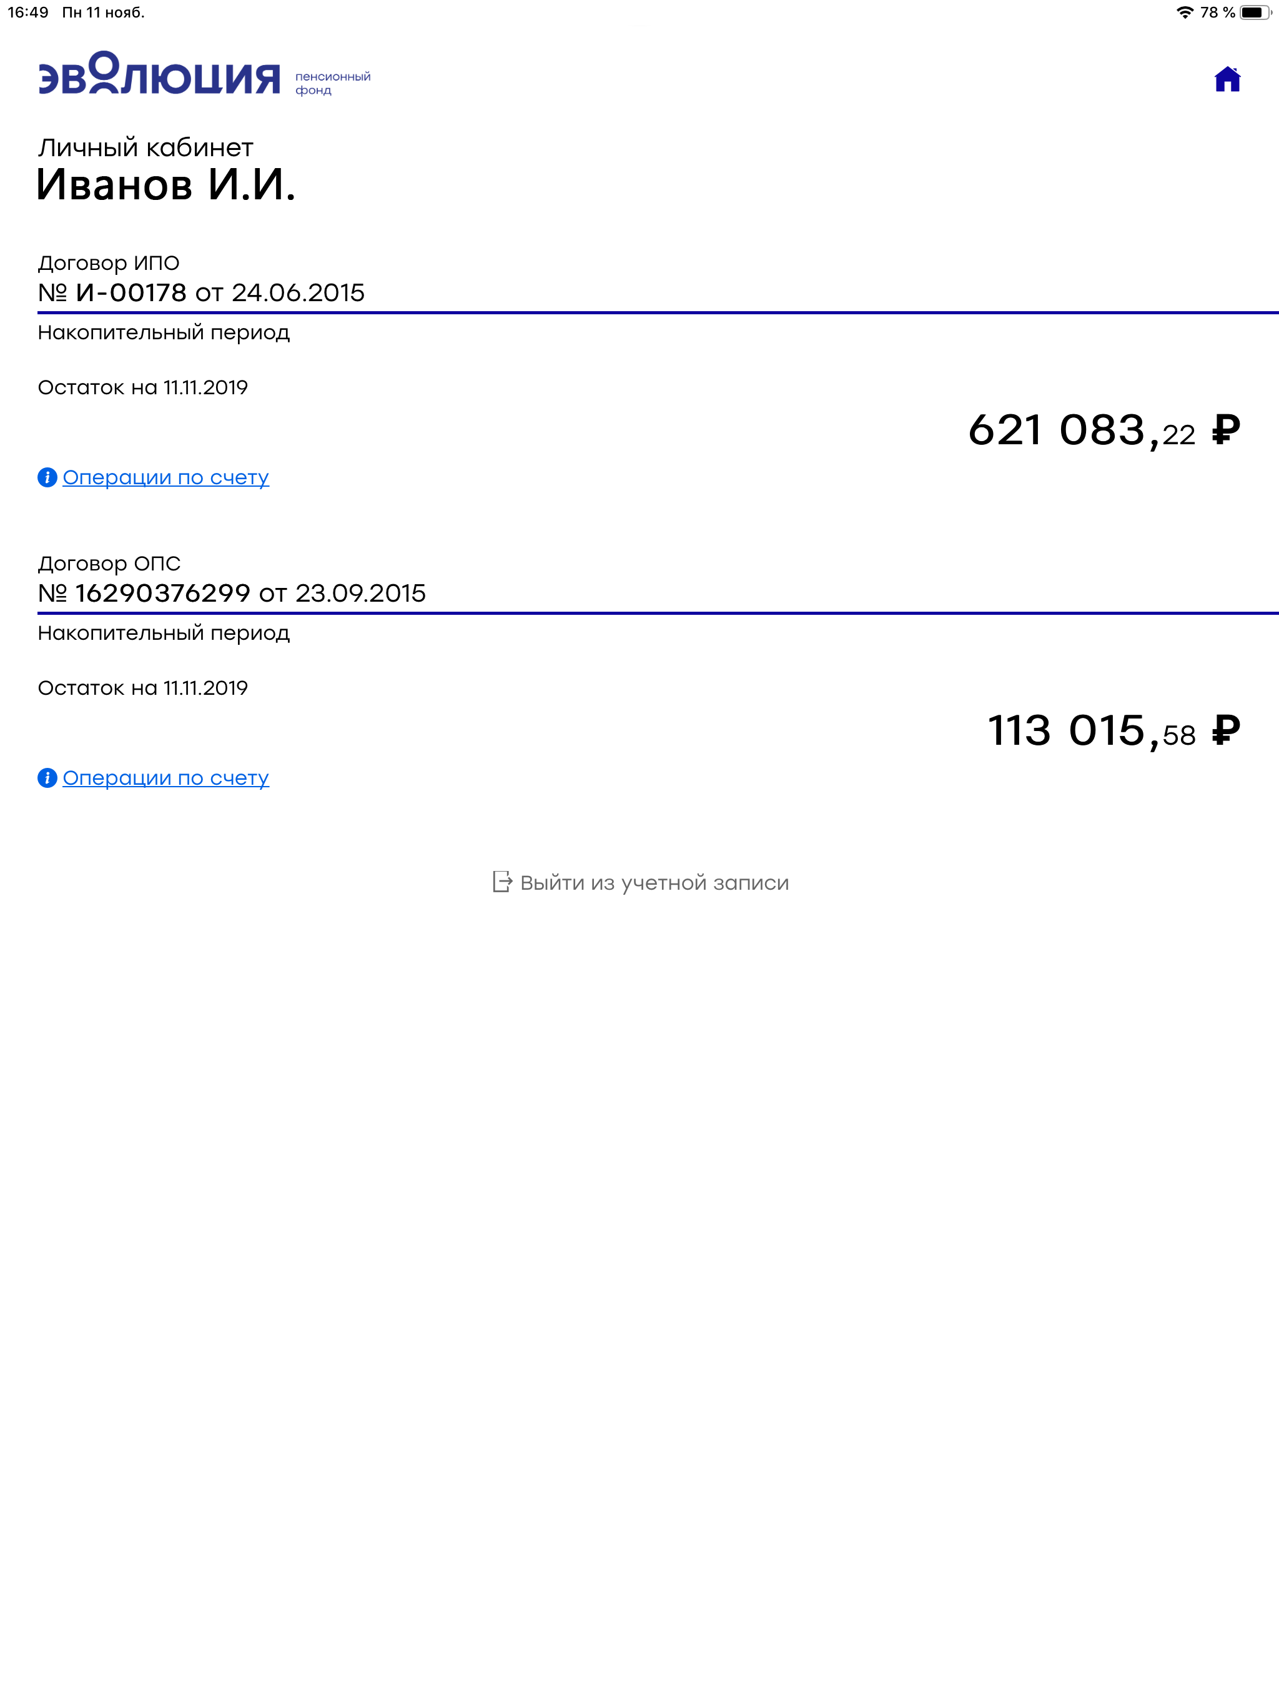The height and width of the screenshot is (1707, 1279).
Task: Click the Эволюция pension fund logo
Action: coord(204,74)
